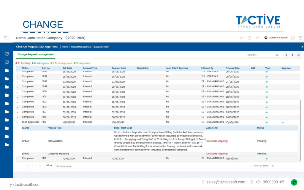The width and height of the screenshot is (304, 190).
Task: Expand row with Ref. No 1100
Action: coord(17,92)
